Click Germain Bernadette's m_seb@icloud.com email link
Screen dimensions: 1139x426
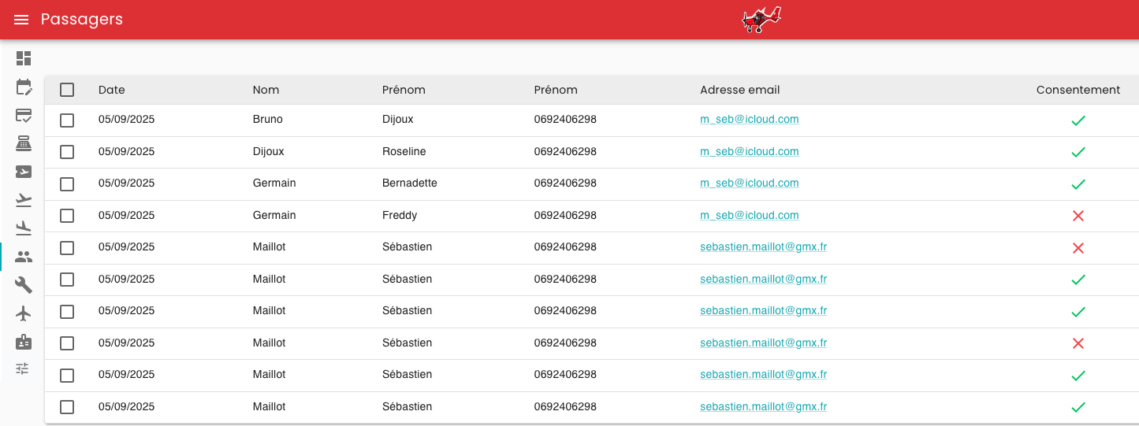coord(749,183)
